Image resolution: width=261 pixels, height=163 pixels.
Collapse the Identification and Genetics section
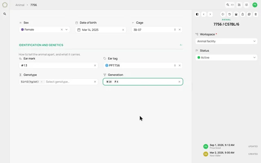[181, 45]
